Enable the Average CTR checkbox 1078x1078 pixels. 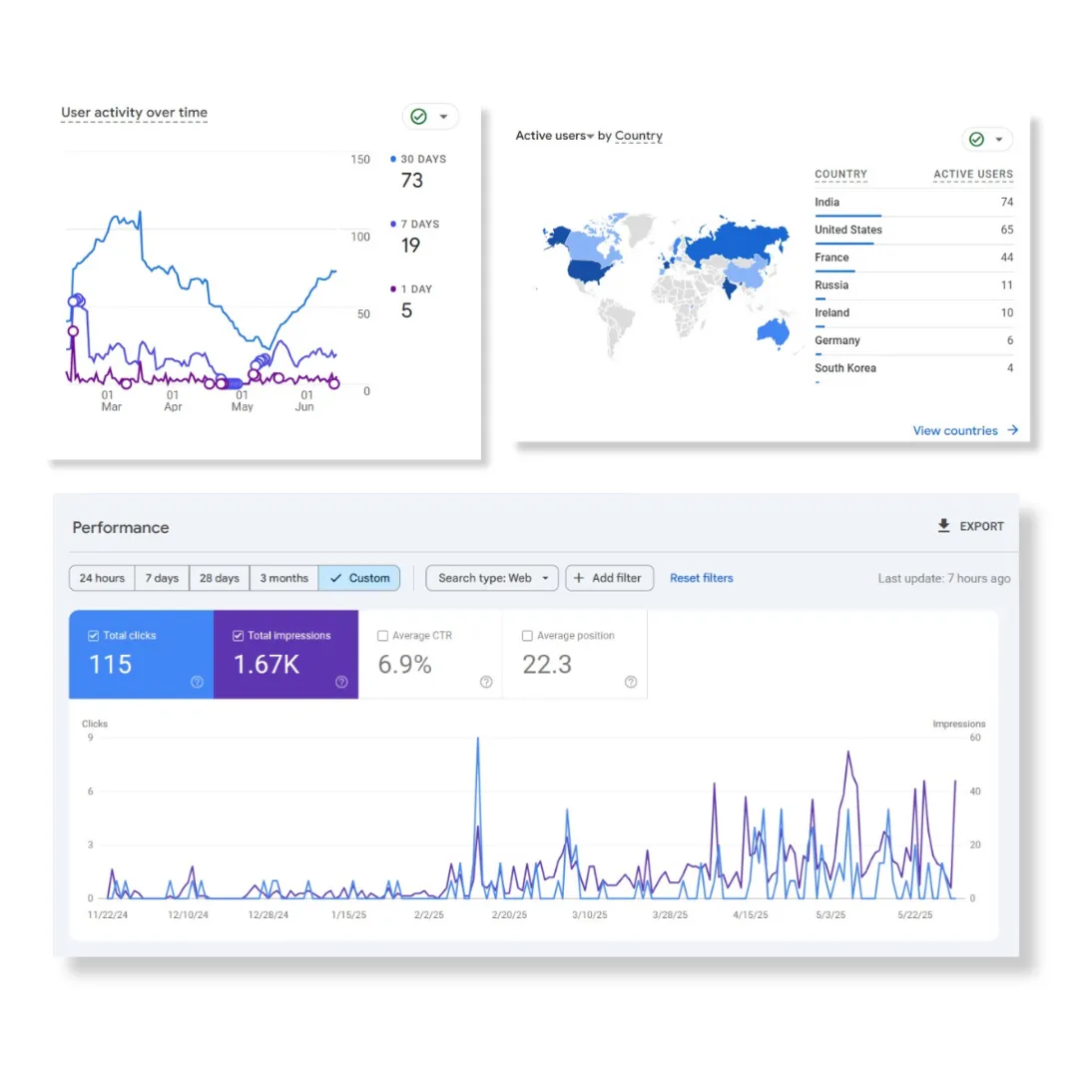click(383, 636)
